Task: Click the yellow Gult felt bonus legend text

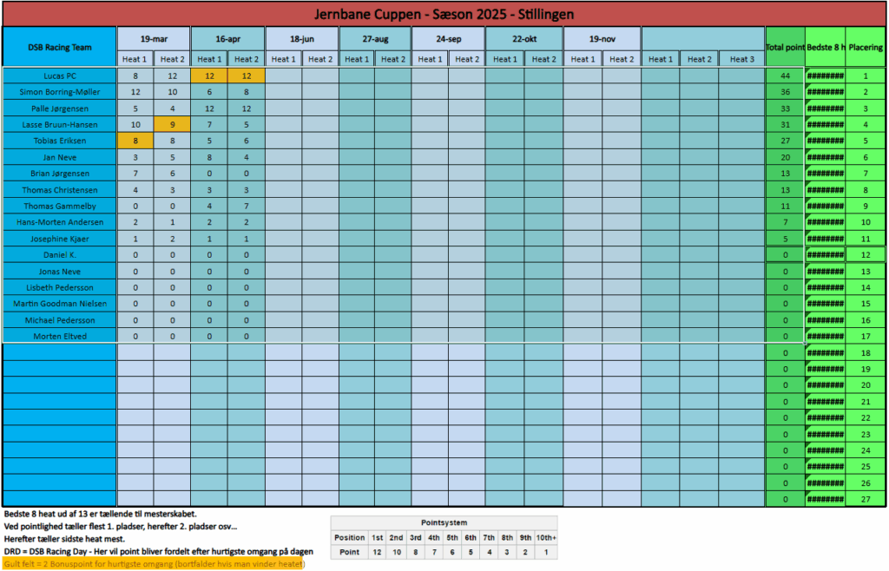Action: (154, 565)
